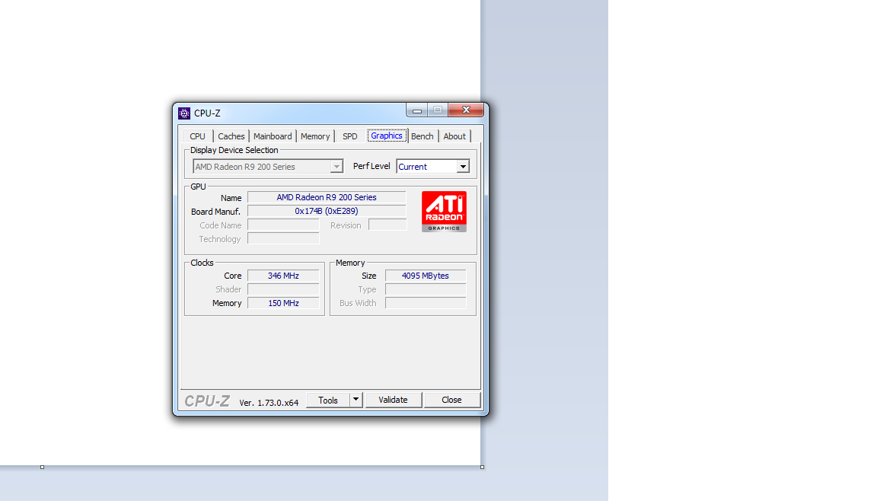Click the empty Code Name field
The height and width of the screenshot is (501, 877).
click(283, 225)
